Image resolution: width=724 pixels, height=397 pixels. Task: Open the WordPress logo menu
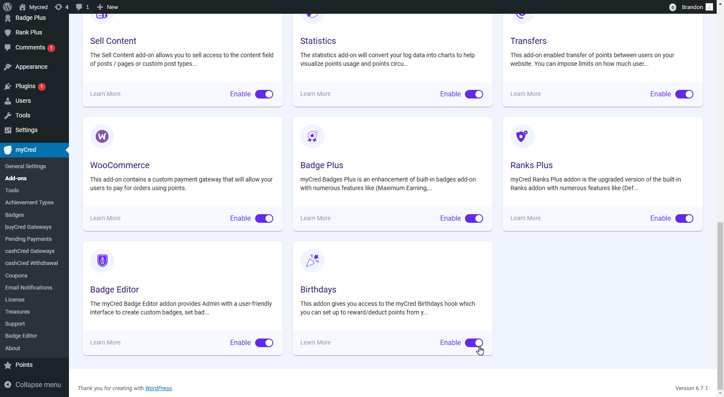point(7,7)
